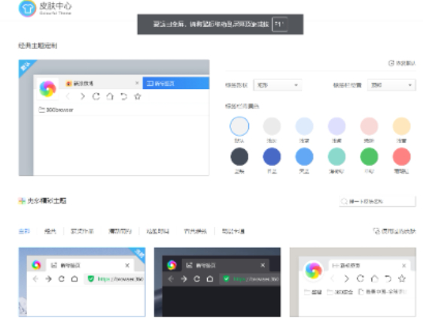Click the F11 key badge in the fullscreen notice
The height and width of the screenshot is (318, 423).
(279, 24)
